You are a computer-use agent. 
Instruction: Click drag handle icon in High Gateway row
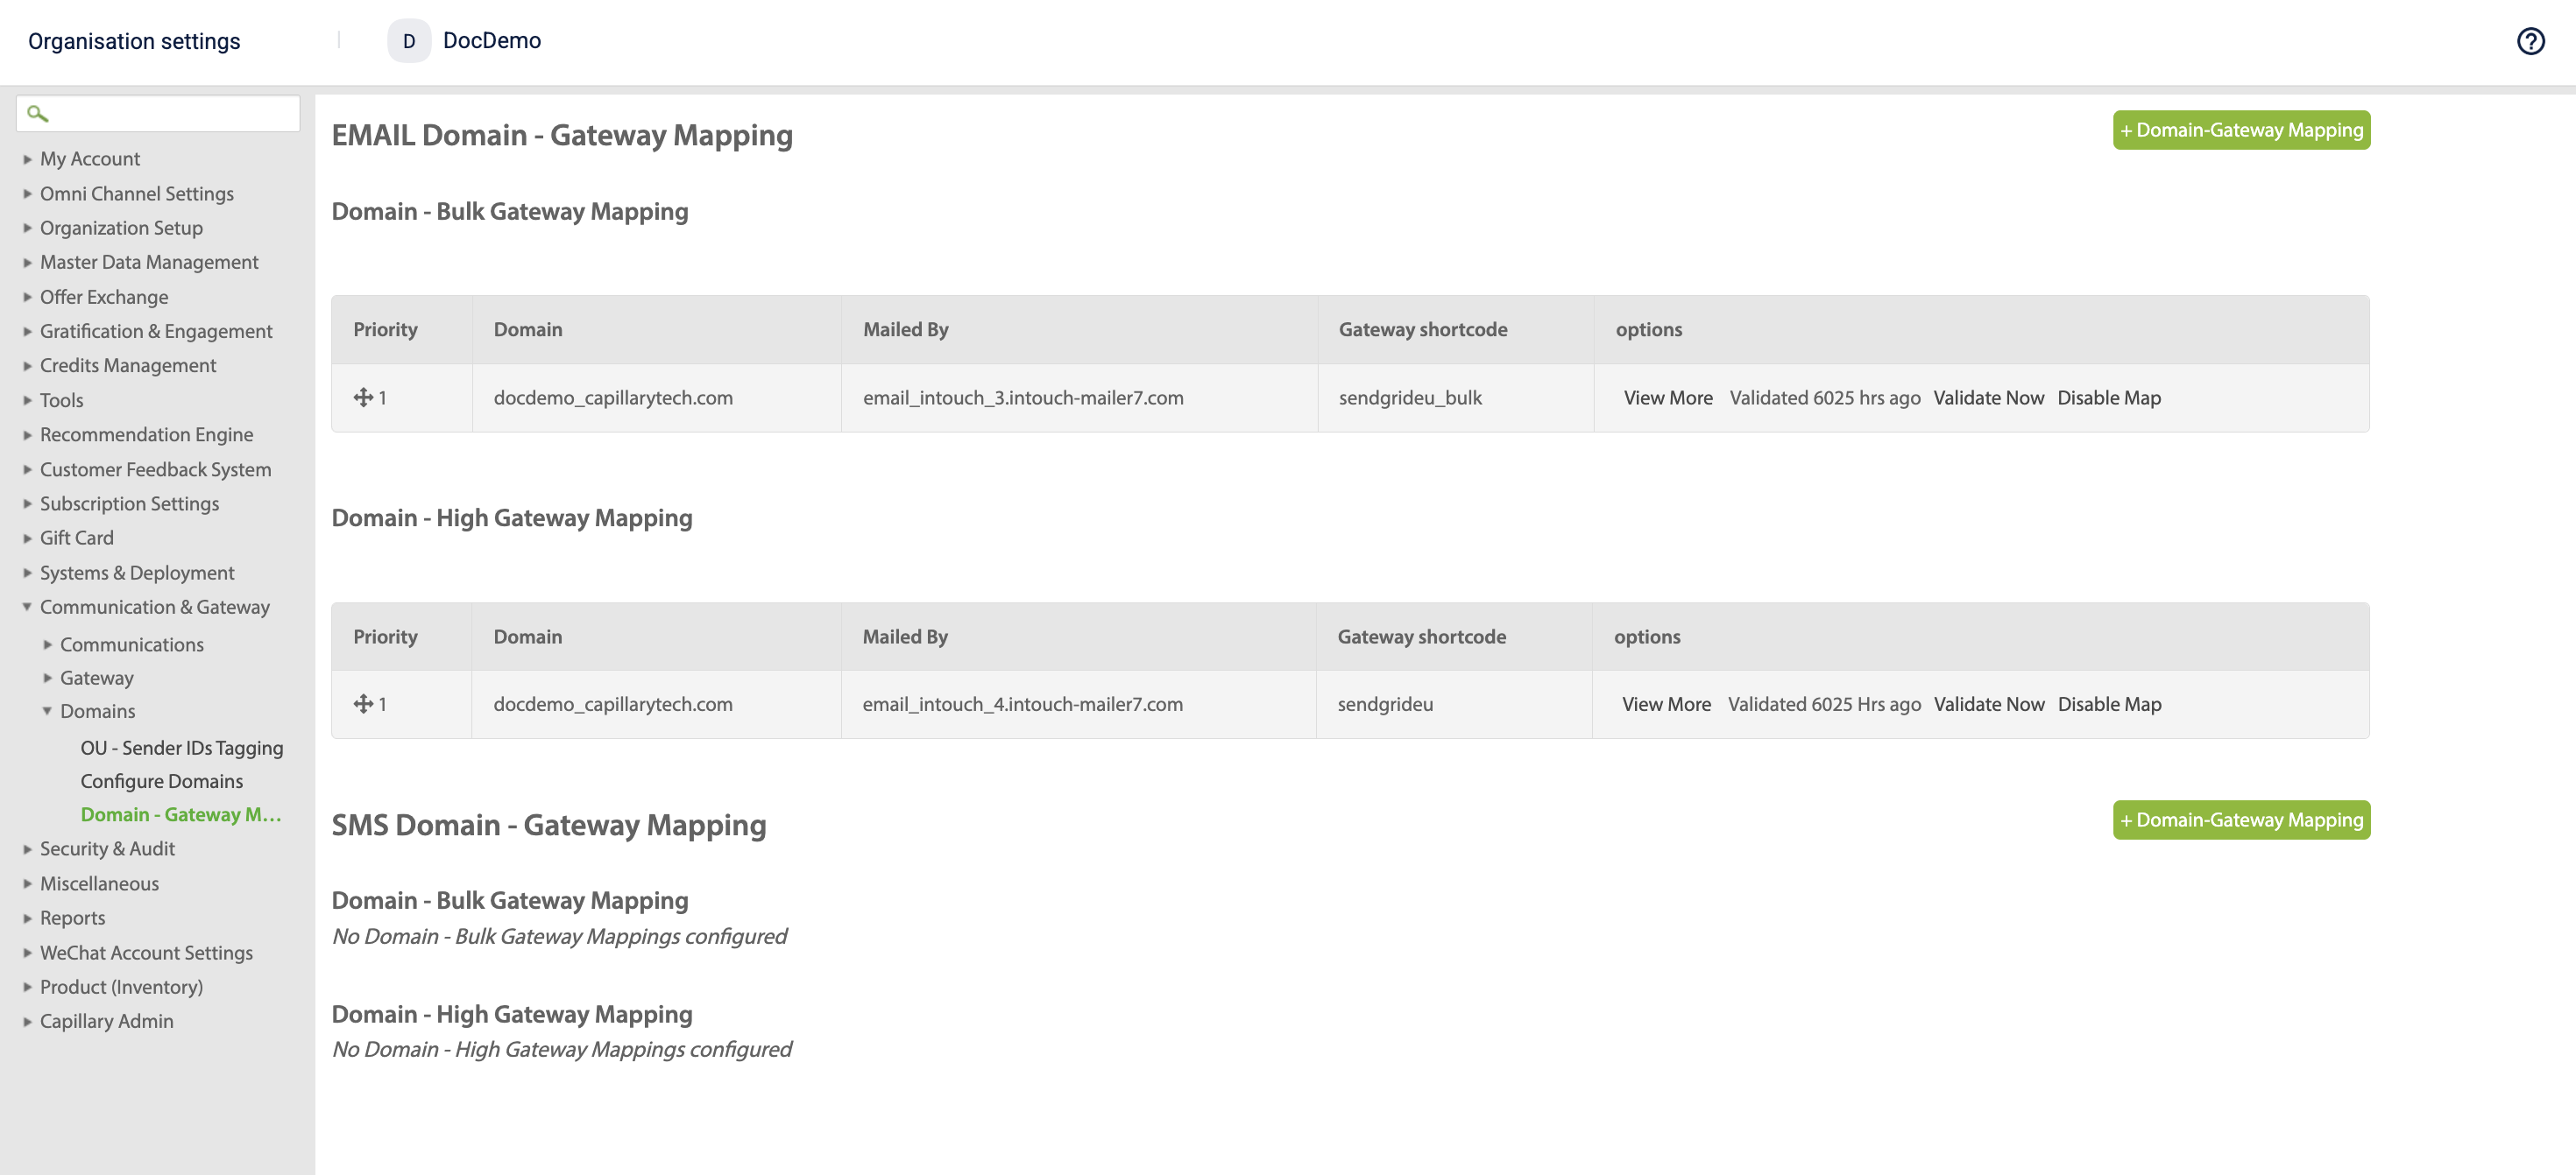(x=363, y=705)
